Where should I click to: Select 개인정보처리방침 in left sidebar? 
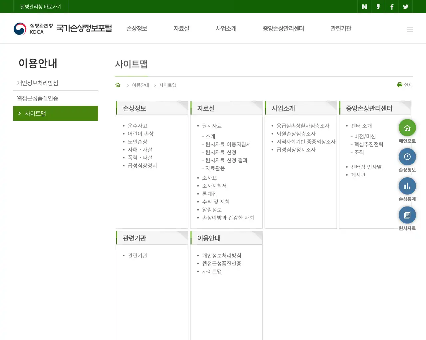tap(56, 83)
